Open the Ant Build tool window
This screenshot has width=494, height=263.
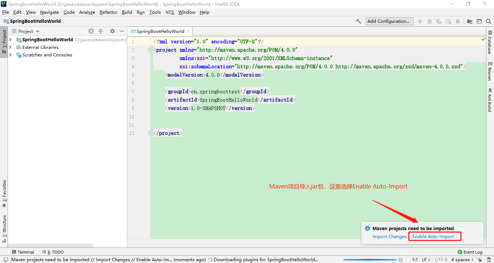pyautogui.click(x=490, y=99)
